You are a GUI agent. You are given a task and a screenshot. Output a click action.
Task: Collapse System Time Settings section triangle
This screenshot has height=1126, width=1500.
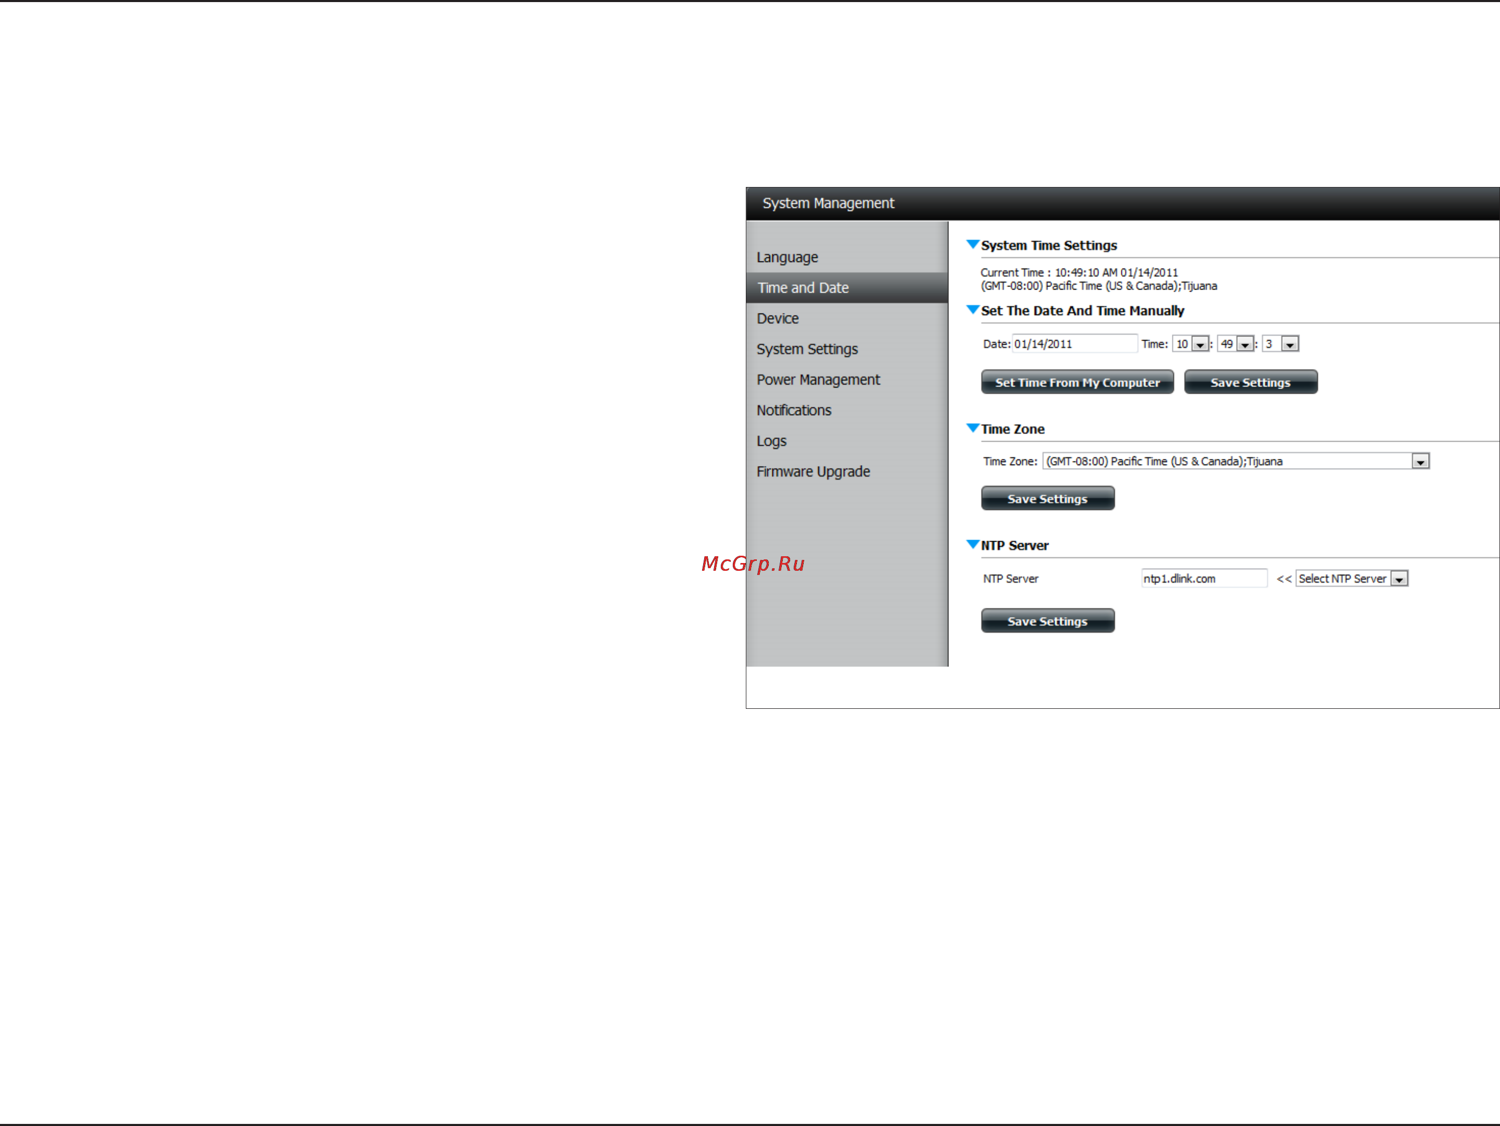point(972,244)
